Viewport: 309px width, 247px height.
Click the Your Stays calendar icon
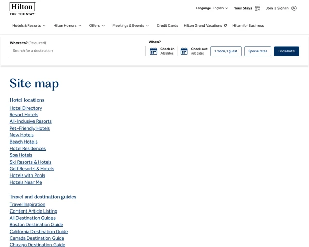coord(257,8)
